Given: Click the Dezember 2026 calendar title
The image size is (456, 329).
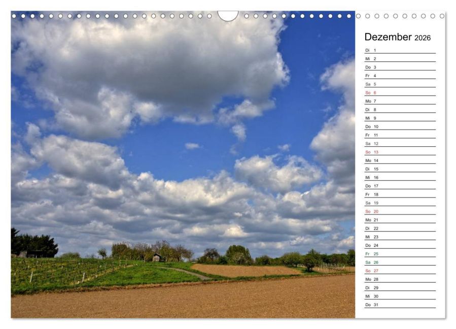Looking at the screenshot, I should tap(397, 37).
